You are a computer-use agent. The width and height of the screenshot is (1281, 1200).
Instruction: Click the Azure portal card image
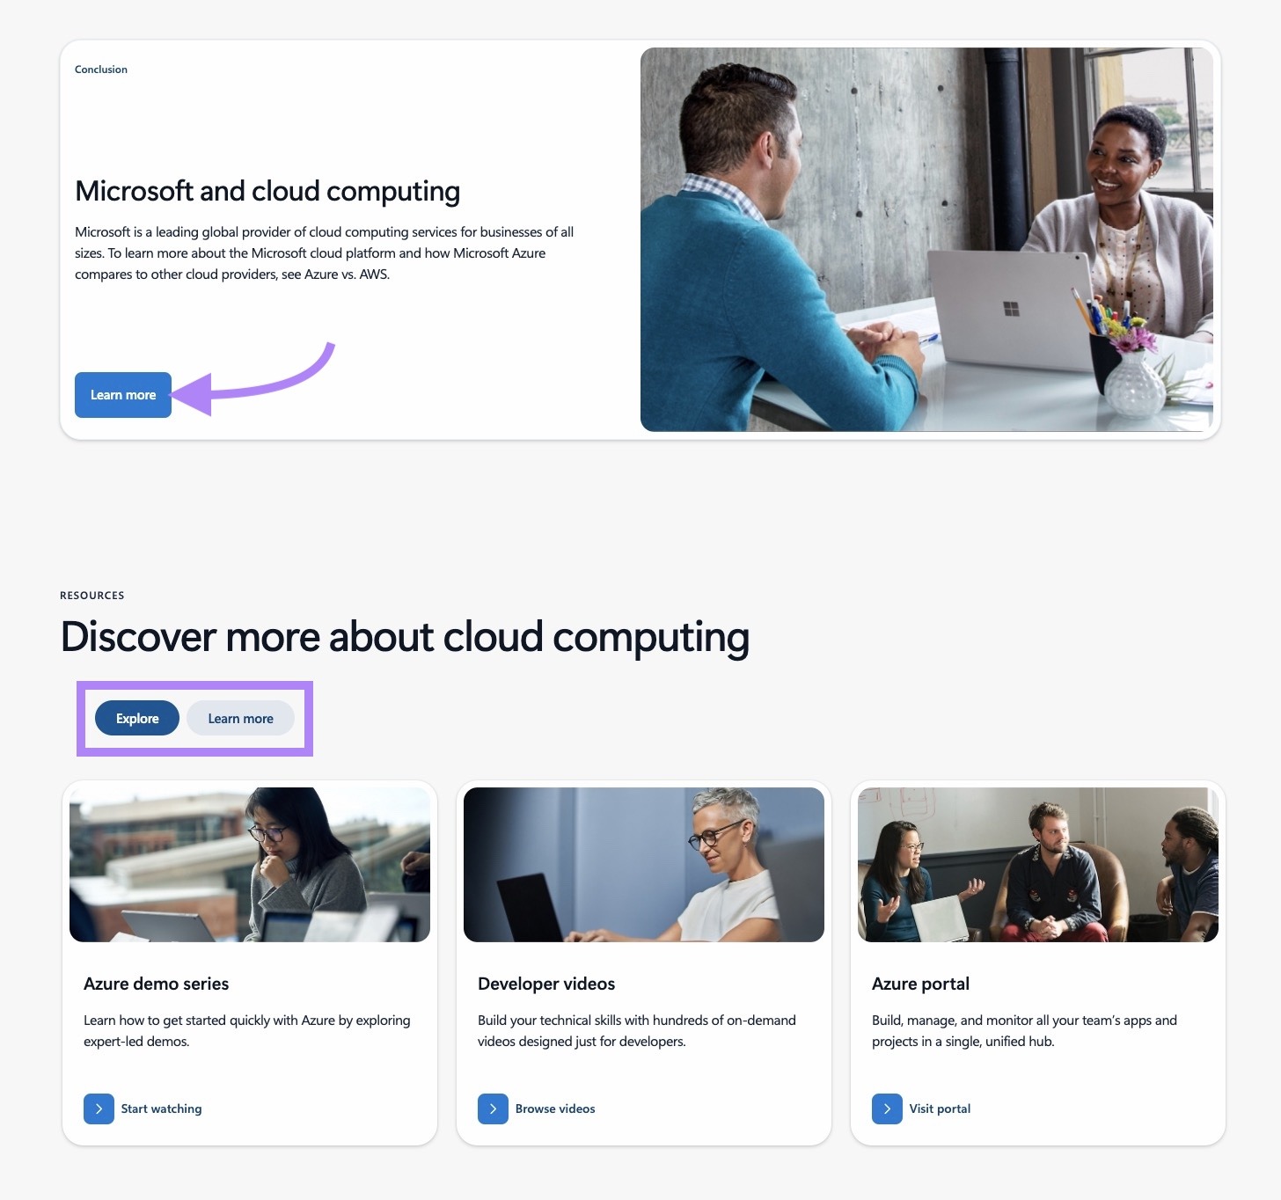pos(1037,864)
